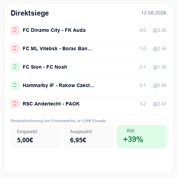Click the green ROI +39% card
The image size is (177, 177).
[142, 137]
